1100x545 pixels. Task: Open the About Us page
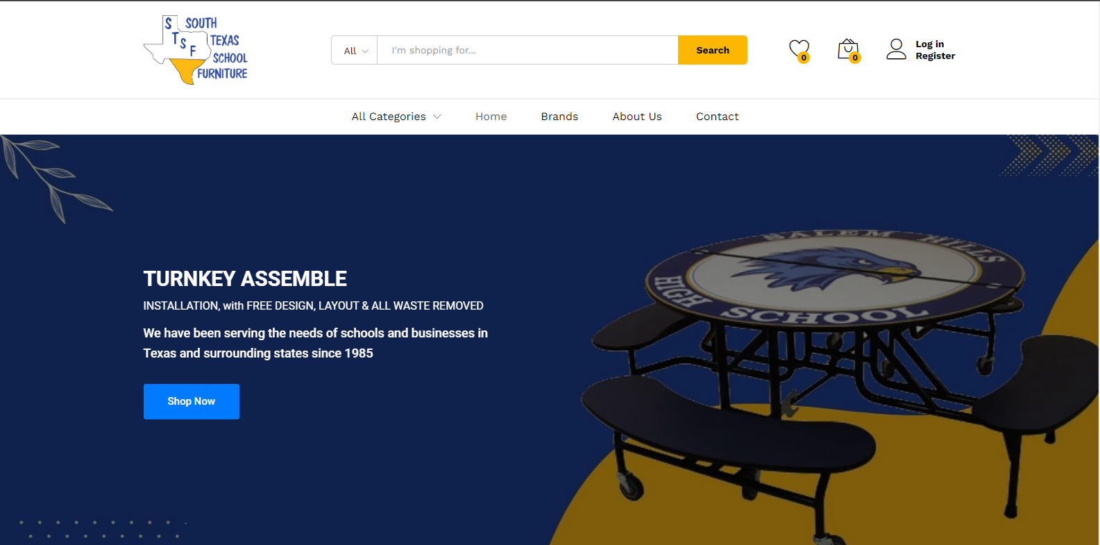(x=637, y=117)
